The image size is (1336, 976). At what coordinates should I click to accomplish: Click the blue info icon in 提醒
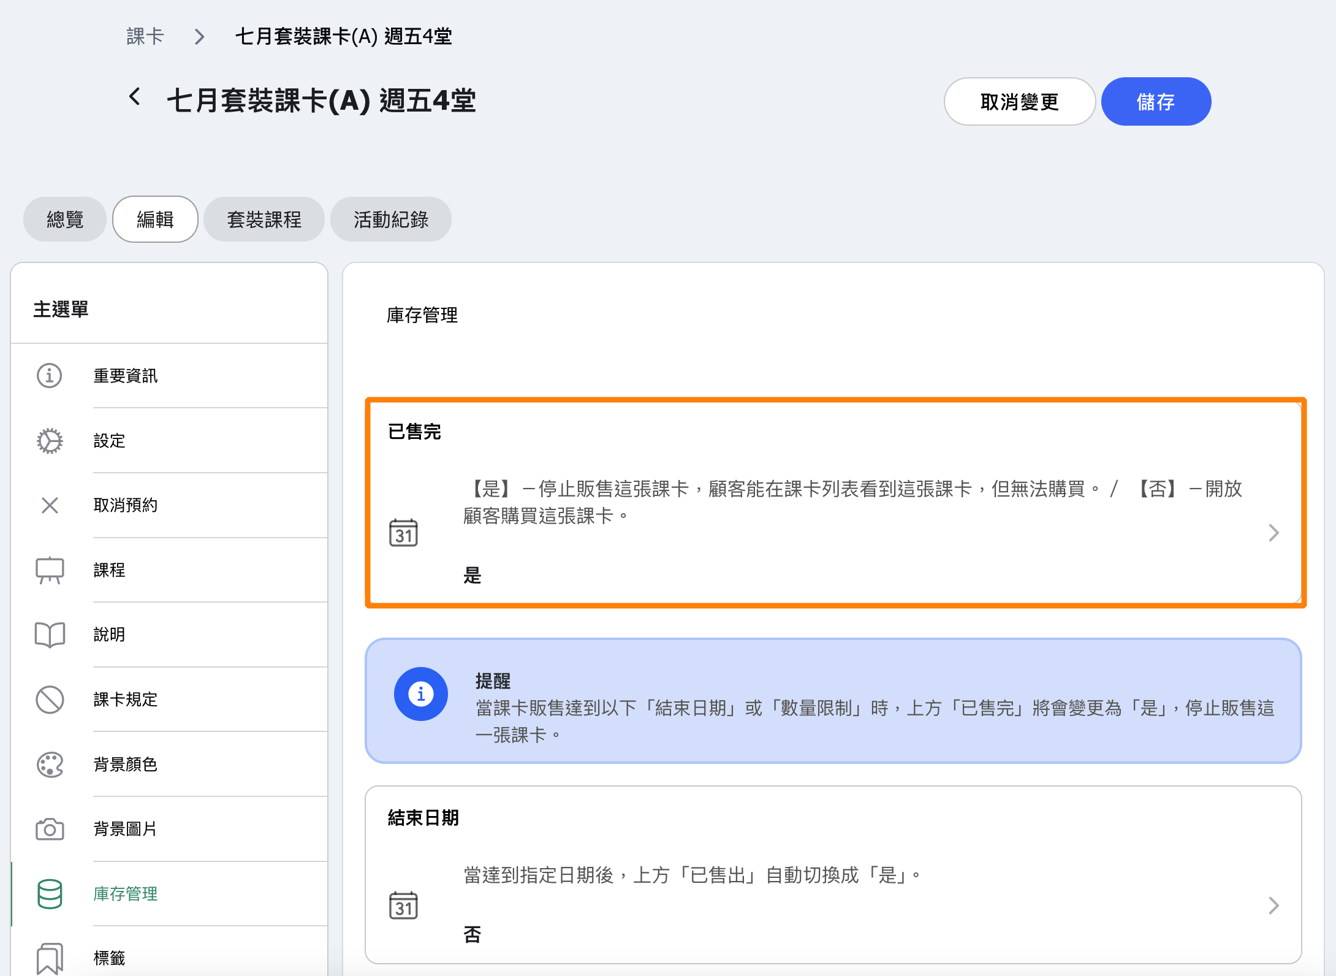click(x=420, y=694)
